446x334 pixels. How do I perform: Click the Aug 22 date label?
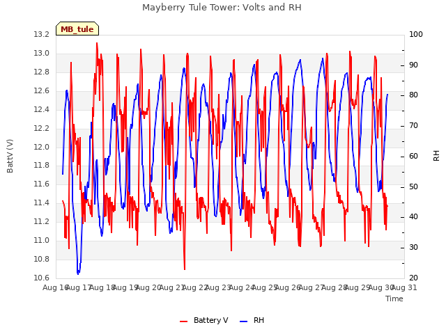coord(195,287)
